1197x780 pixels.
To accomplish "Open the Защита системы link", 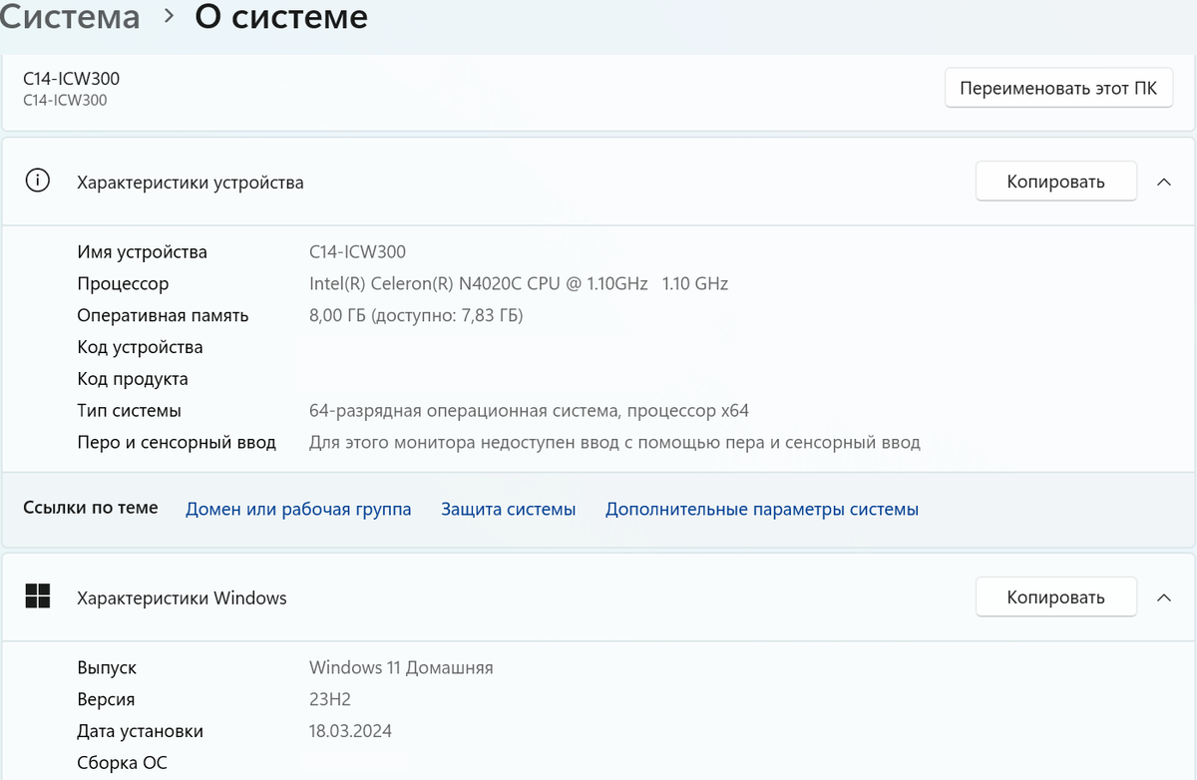I will [509, 509].
